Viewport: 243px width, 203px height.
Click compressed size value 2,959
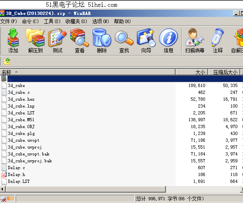click(231, 161)
